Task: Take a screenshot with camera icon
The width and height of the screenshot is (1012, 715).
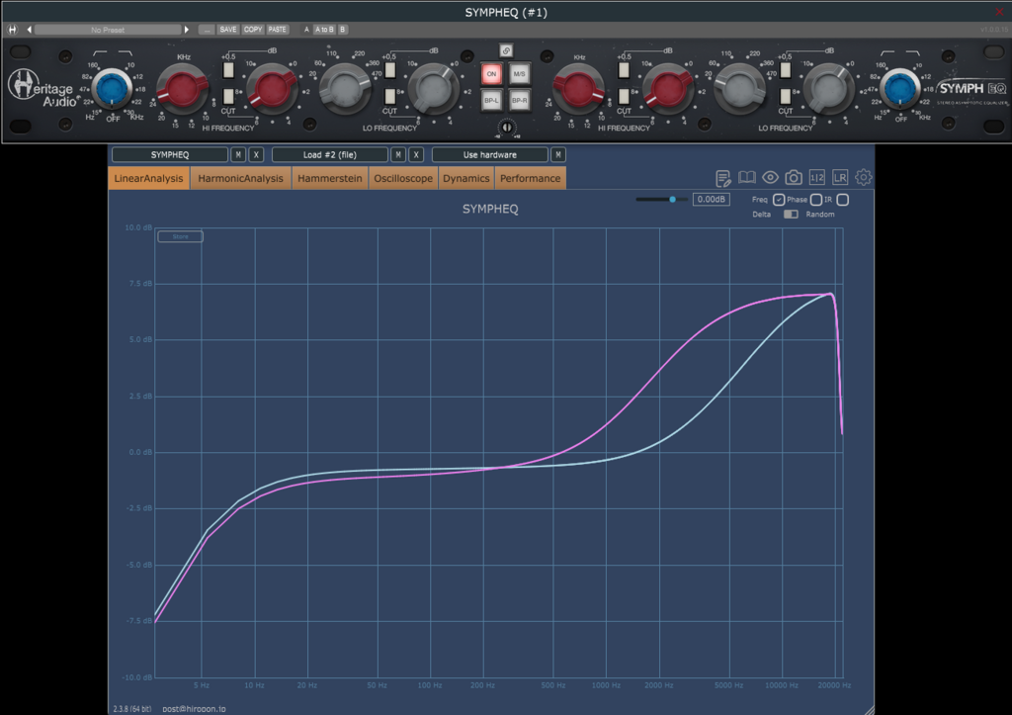Action: (x=794, y=177)
